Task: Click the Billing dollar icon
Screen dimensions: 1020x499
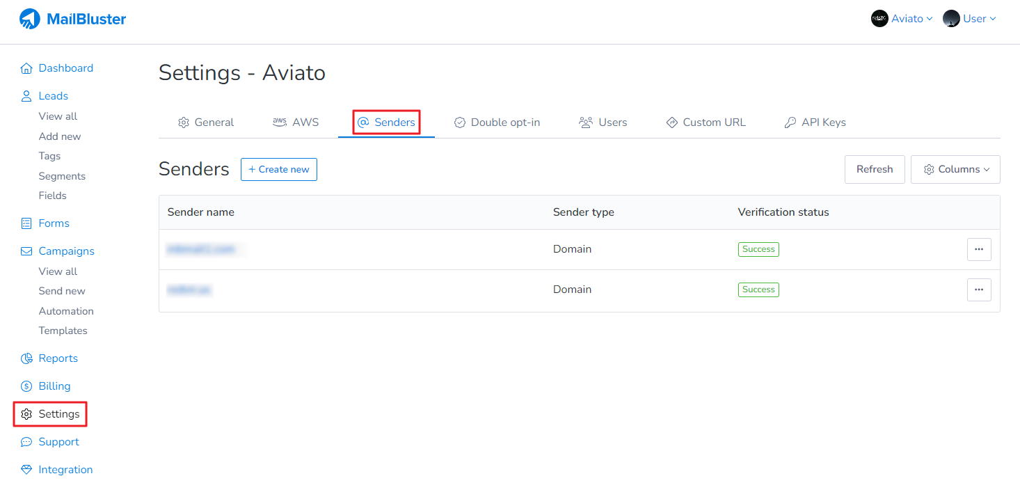Action: pos(26,386)
